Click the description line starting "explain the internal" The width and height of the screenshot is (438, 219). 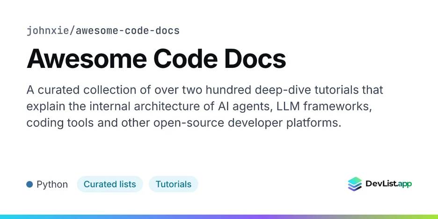[x=199, y=106]
